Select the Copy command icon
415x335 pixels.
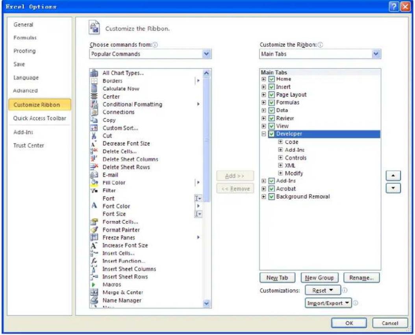[x=94, y=120]
